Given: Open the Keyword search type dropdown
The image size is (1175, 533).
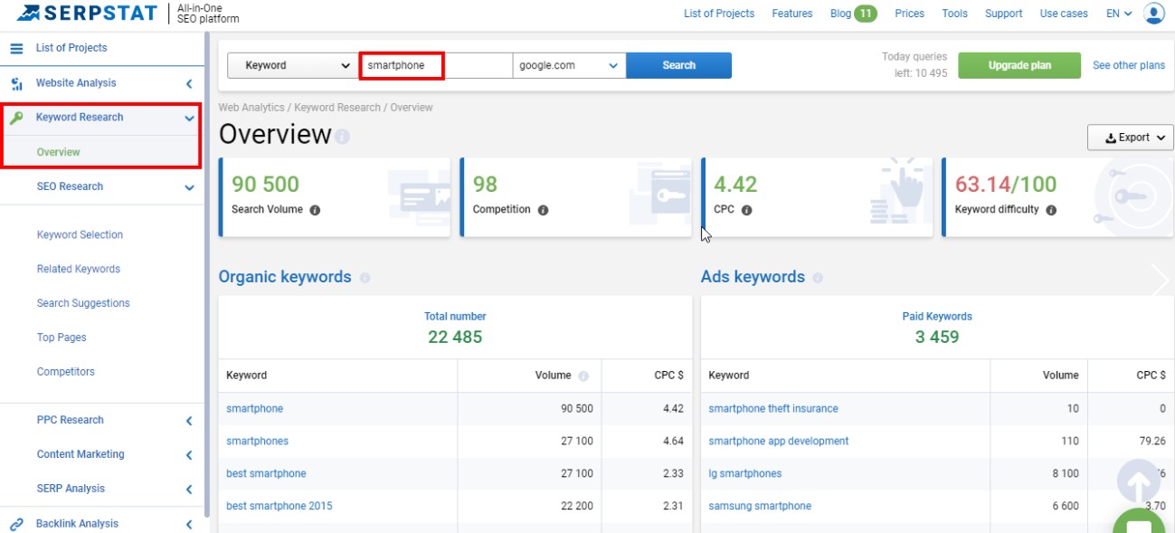Looking at the screenshot, I should [290, 65].
